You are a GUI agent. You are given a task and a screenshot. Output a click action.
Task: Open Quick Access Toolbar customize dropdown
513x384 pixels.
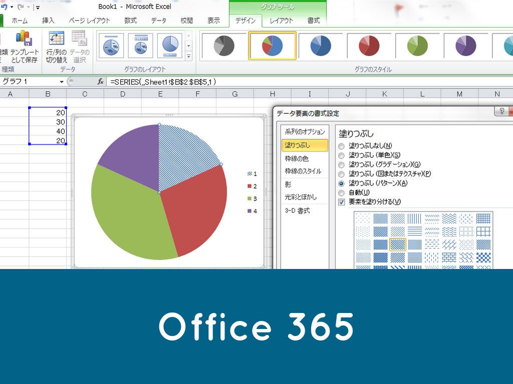[38, 7]
